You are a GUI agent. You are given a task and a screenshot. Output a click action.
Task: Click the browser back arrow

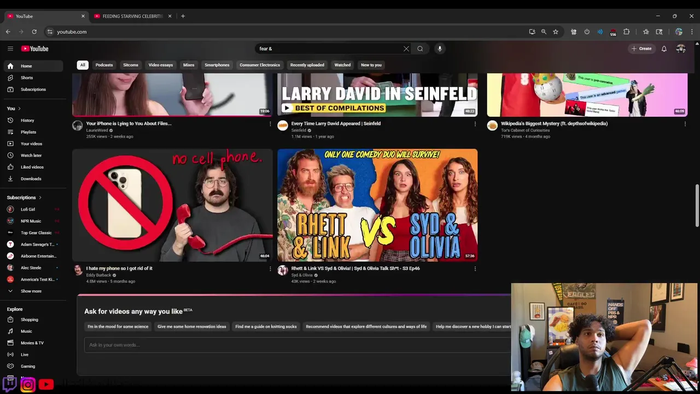coord(8,32)
